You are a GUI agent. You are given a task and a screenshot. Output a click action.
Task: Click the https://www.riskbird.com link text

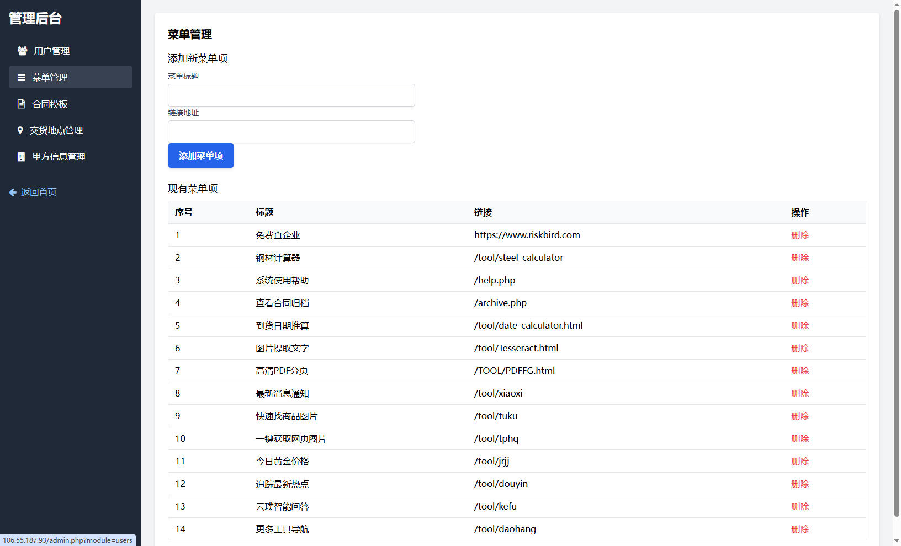527,235
